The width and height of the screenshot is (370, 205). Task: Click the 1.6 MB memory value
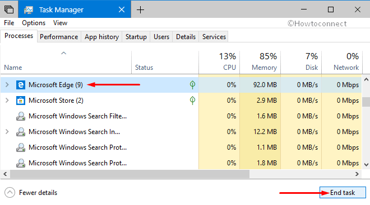(267, 116)
